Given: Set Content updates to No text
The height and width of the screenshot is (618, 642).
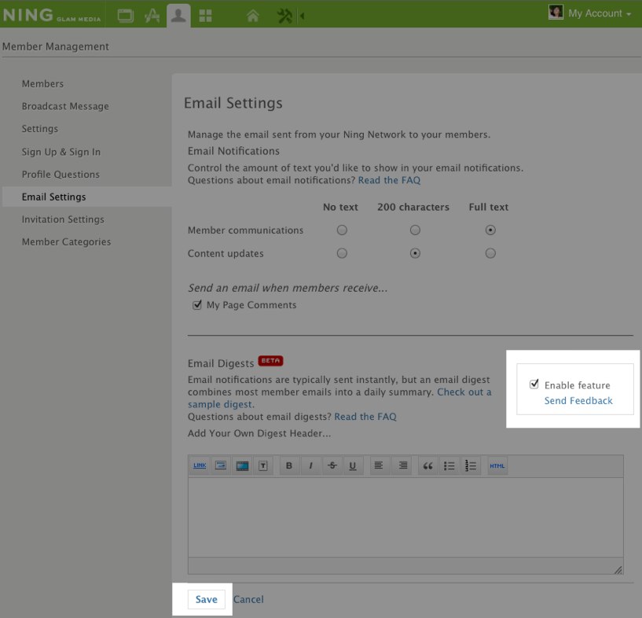Looking at the screenshot, I should pos(342,253).
